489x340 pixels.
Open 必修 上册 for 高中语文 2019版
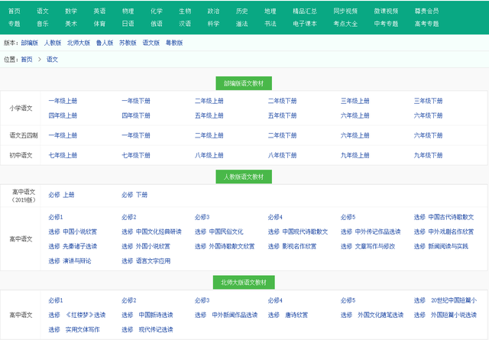click(61, 195)
